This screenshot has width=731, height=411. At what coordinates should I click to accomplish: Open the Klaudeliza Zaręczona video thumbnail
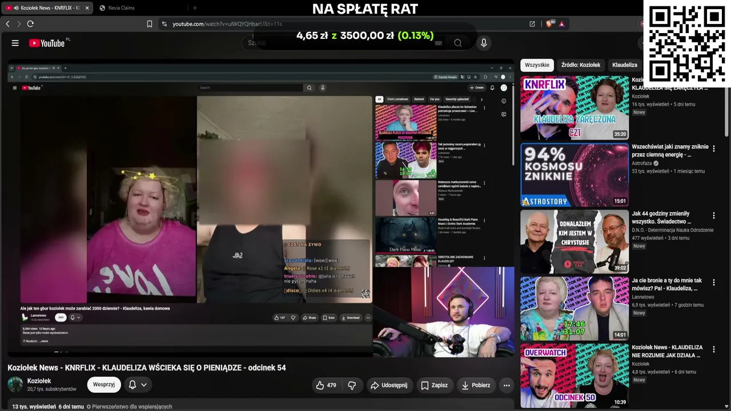tap(575, 108)
